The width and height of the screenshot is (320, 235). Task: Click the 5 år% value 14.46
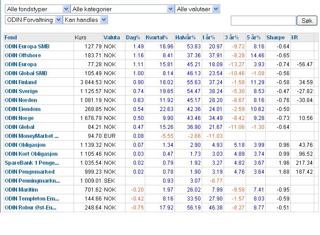(x=257, y=56)
